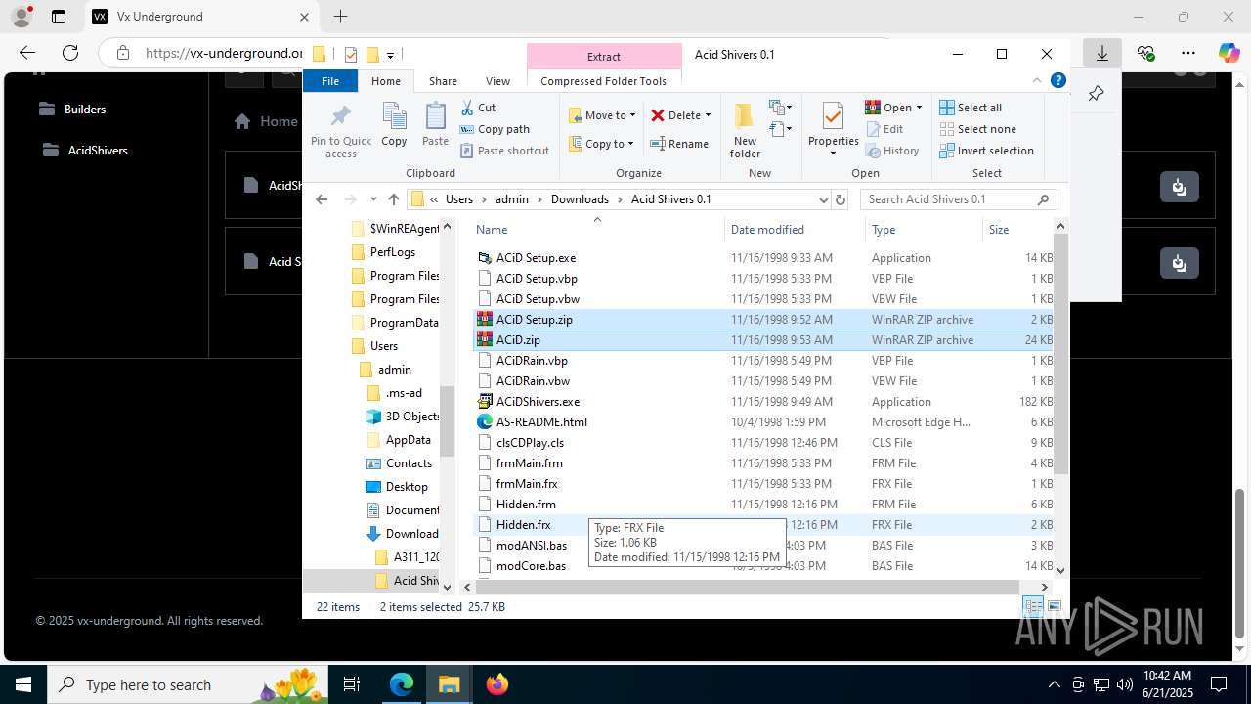Click Paste shortcut in ribbon
This screenshot has width=1251, height=704.
coord(504,151)
